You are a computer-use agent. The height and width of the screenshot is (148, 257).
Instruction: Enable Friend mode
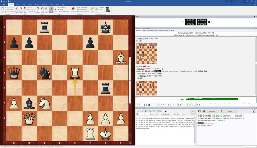pyautogui.click(x=42, y=9)
